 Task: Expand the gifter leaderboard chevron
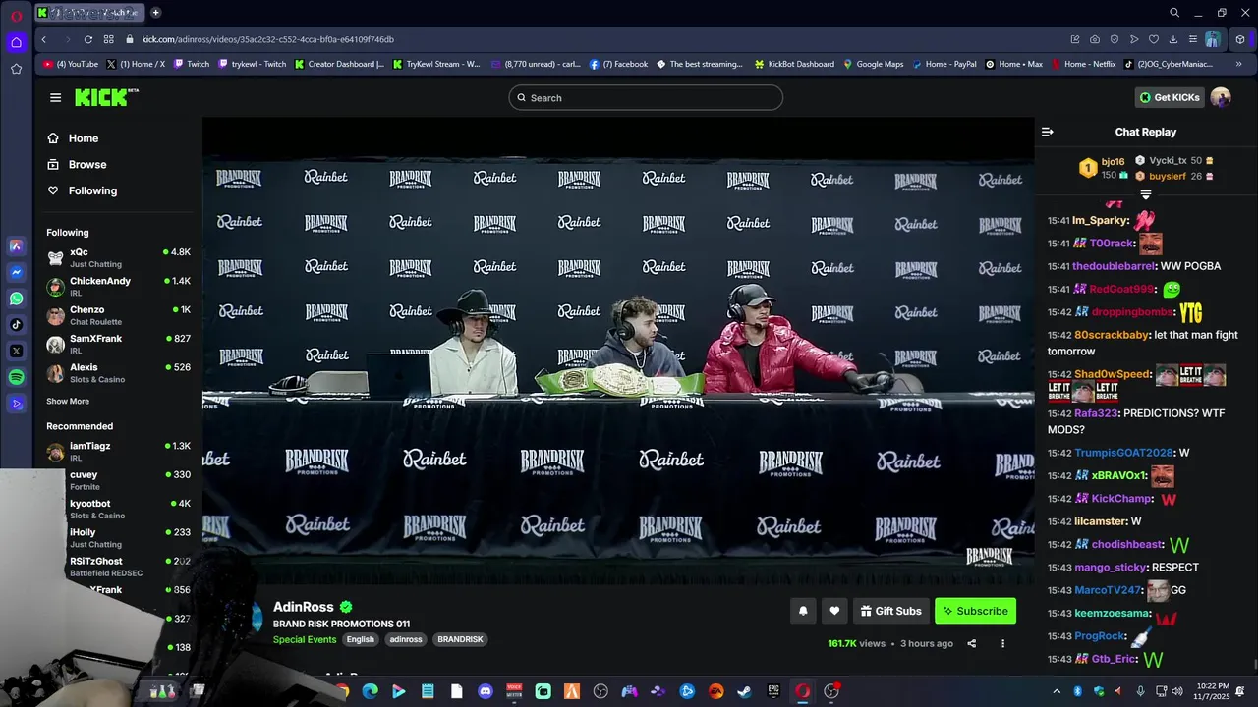tap(1145, 195)
